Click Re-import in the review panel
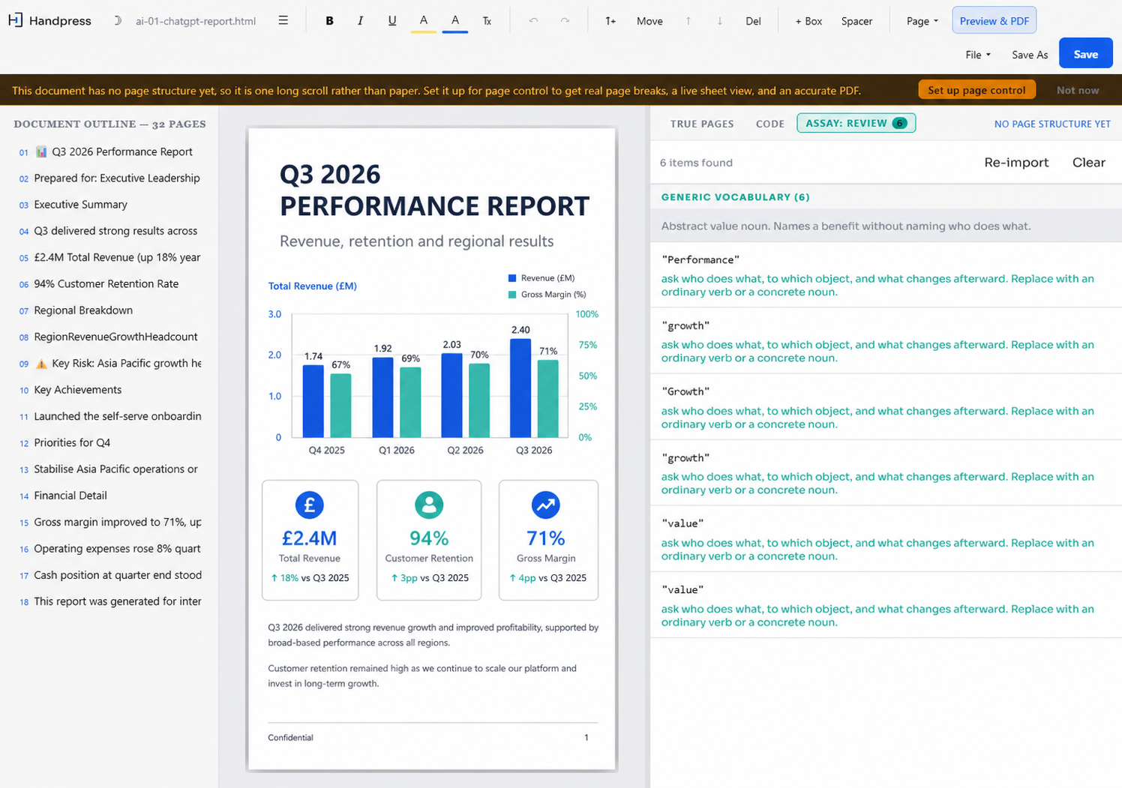1122x788 pixels. coord(1016,163)
